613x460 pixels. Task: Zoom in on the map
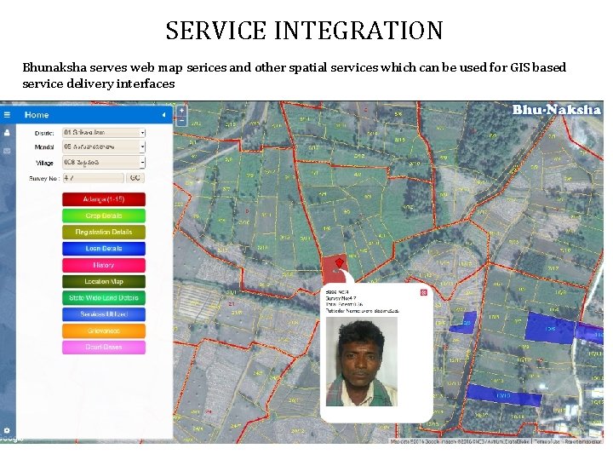pyautogui.click(x=182, y=111)
